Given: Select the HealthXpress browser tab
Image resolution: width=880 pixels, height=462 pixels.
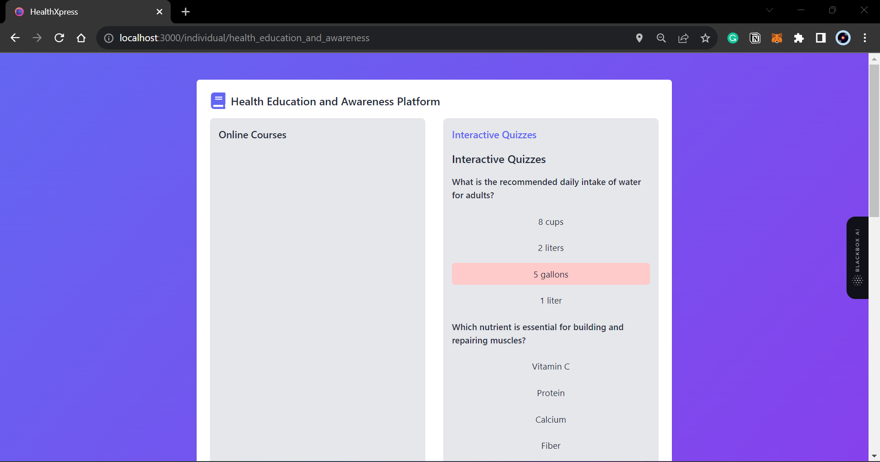Looking at the screenshot, I should tap(88, 12).
